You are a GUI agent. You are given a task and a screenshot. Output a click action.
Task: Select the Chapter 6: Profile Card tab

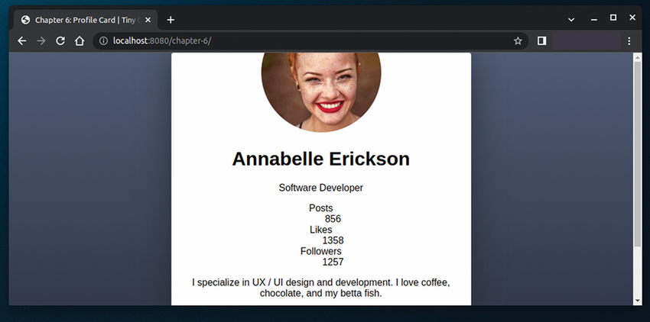[x=86, y=20]
